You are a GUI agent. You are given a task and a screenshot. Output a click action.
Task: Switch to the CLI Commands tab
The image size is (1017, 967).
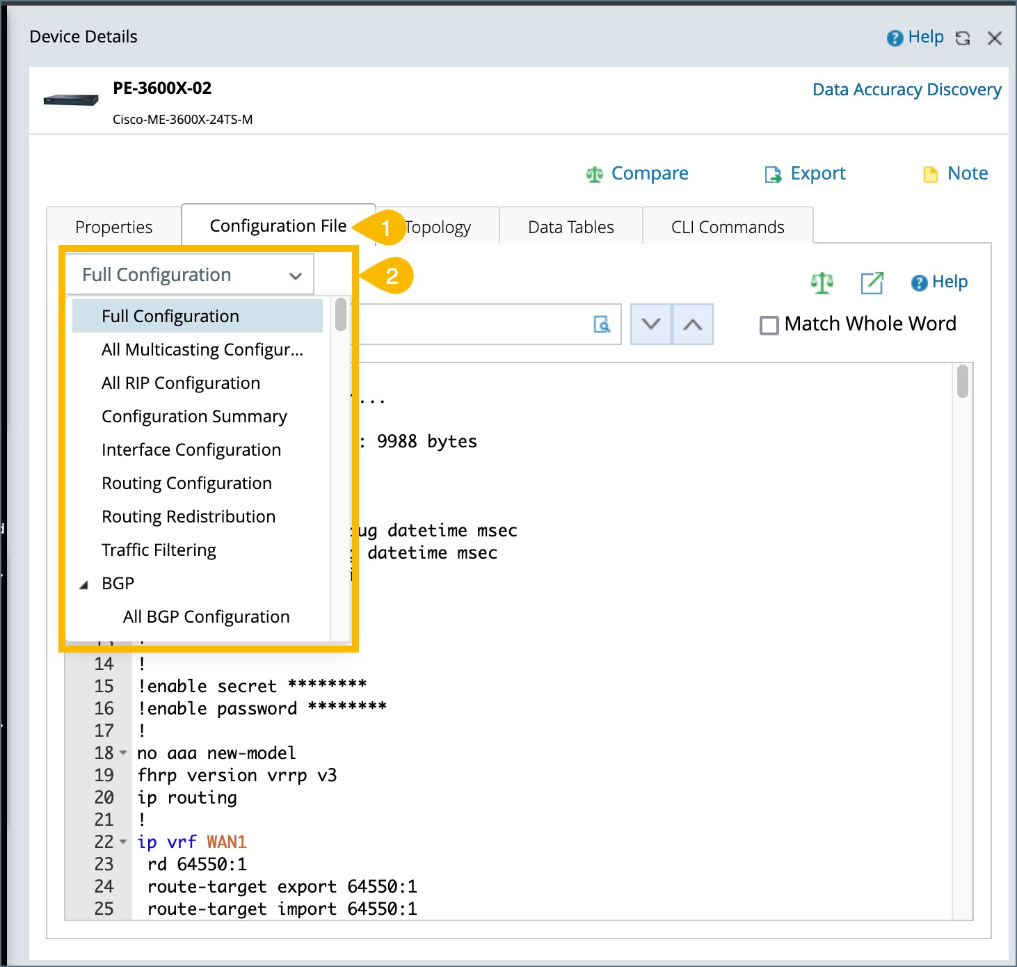coord(727,227)
